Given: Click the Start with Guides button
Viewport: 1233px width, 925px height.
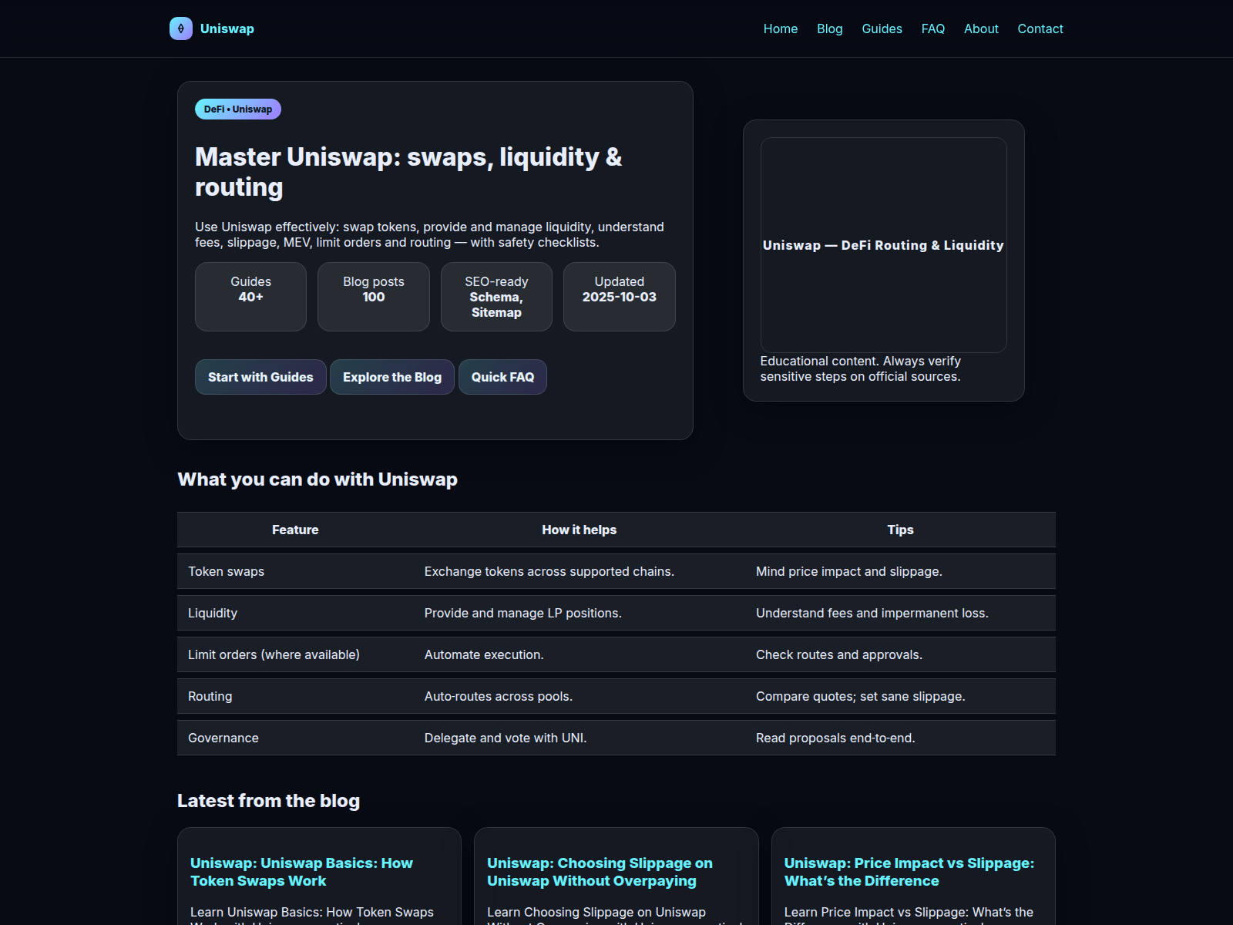Looking at the screenshot, I should click(260, 377).
